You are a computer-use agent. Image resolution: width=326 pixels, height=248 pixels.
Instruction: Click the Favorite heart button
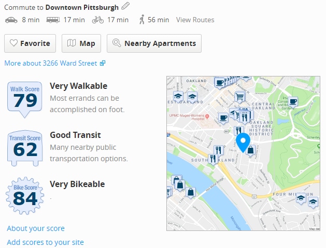(30, 43)
